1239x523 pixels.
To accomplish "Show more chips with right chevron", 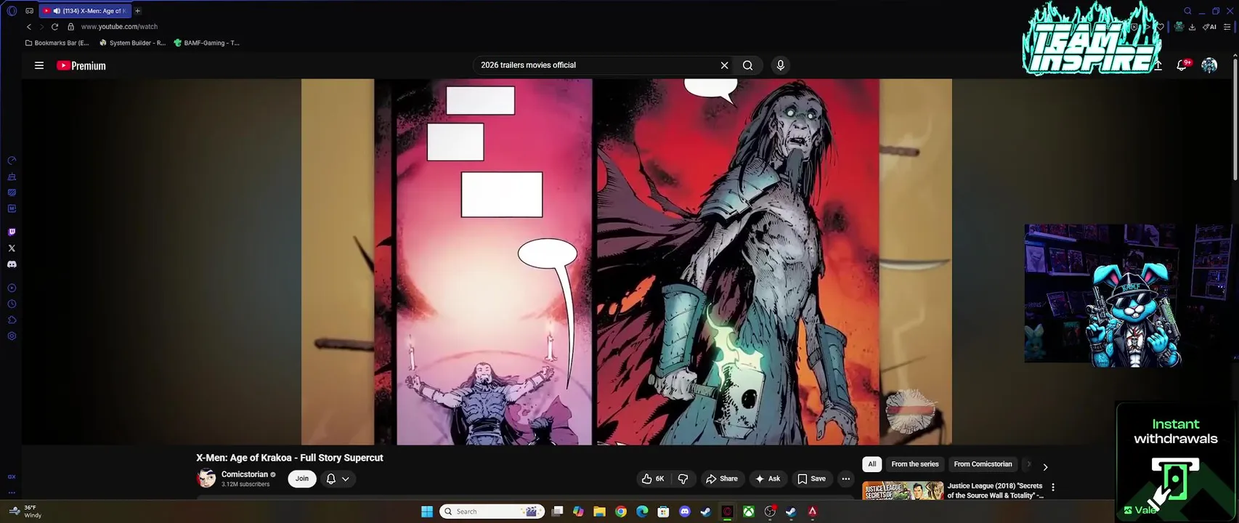I will click(1045, 467).
